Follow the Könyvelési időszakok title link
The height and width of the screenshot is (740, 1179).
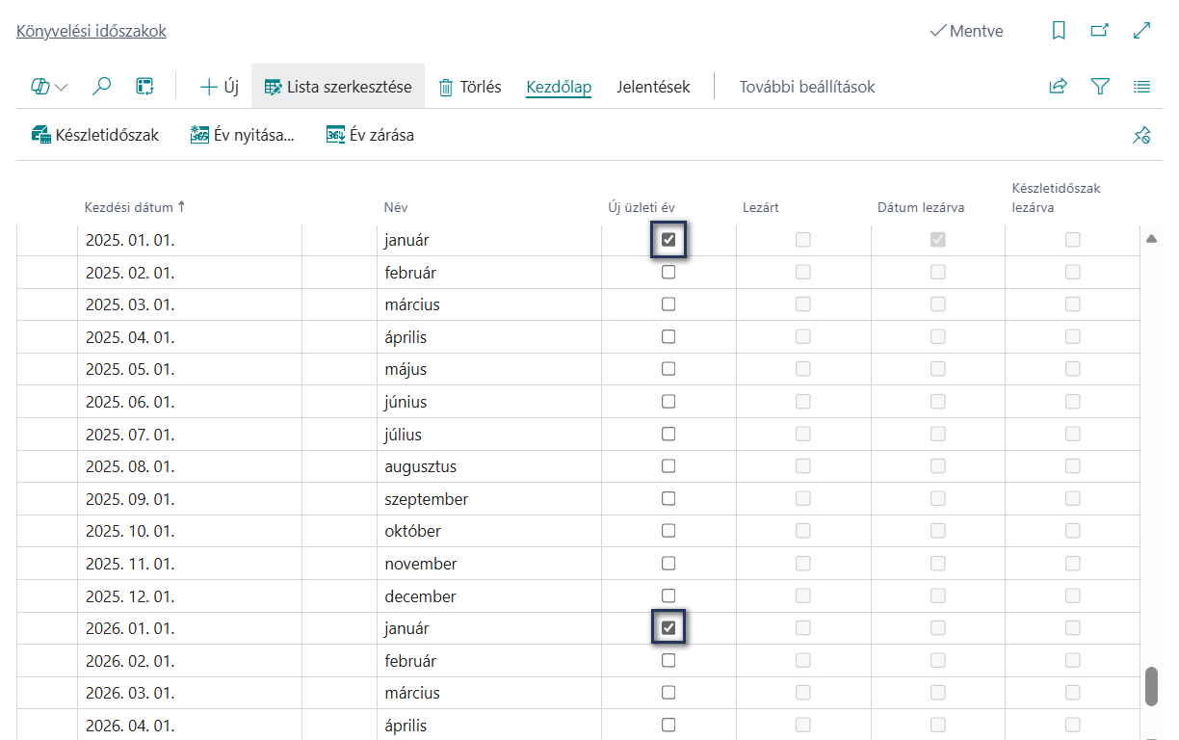click(92, 31)
